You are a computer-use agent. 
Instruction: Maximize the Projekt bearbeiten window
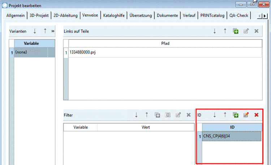click(x=252, y=4)
